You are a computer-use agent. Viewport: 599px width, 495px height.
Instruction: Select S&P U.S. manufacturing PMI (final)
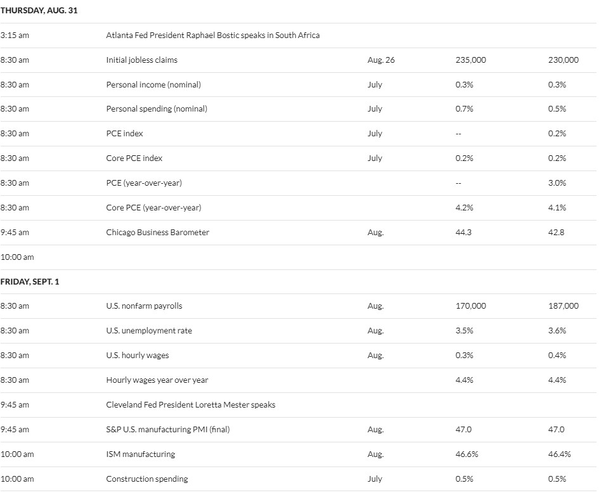pos(167,430)
